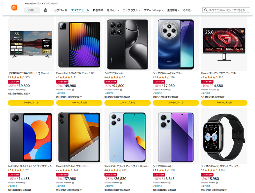Add Xiaomi Pad 7 to cart
Viewport: 255px width, 193px height.
pos(79,103)
